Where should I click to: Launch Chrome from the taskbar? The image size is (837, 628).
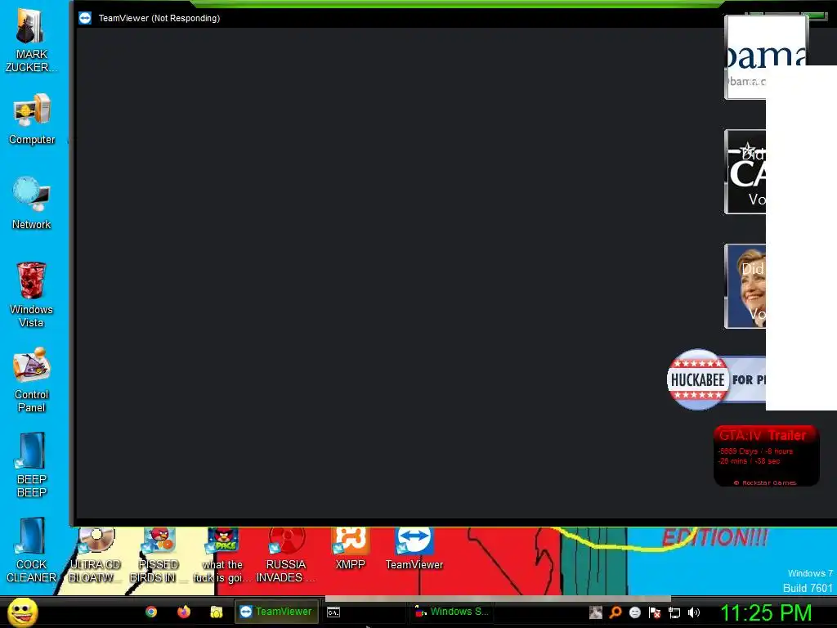click(151, 612)
